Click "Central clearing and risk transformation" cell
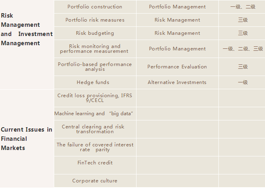 95,129
